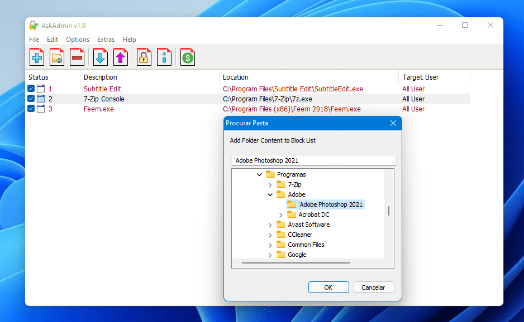
Task: Click the folder name text field
Action: [313, 160]
